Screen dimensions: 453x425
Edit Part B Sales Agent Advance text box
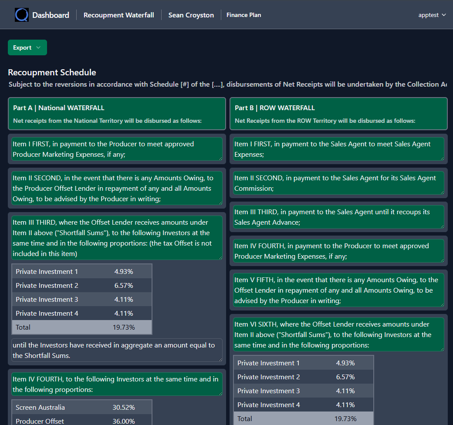[x=338, y=217]
